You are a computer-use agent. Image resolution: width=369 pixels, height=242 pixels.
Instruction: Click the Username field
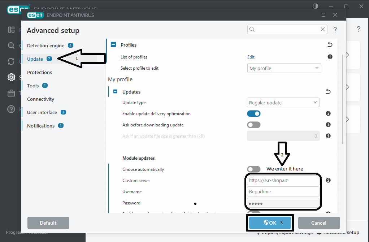283,192
